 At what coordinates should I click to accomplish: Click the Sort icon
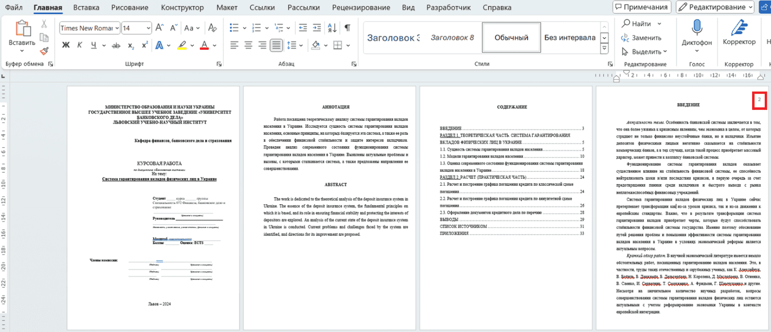click(331, 28)
